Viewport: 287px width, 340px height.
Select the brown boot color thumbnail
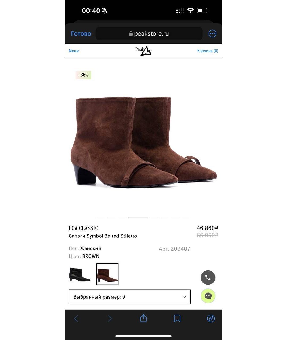click(107, 274)
